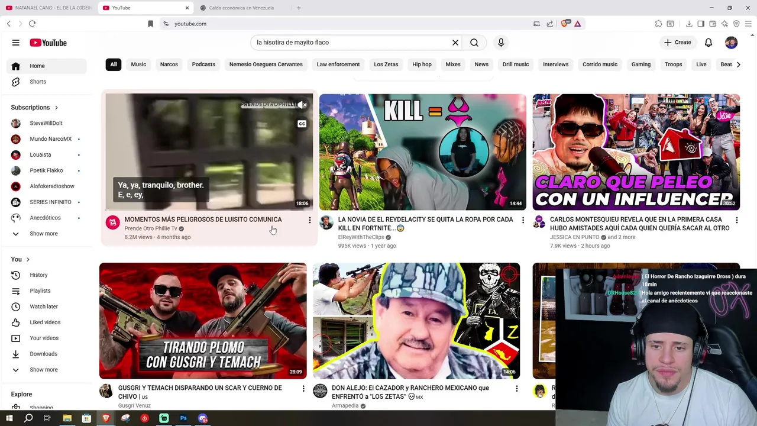Open the Anecdóticos subscription channel
The height and width of the screenshot is (426, 757).
[x=47, y=218]
